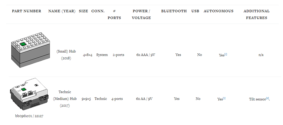Click the ADDITIONAL FEATURES column header
The width and height of the screenshot is (283, 125).
pyautogui.click(x=256, y=15)
